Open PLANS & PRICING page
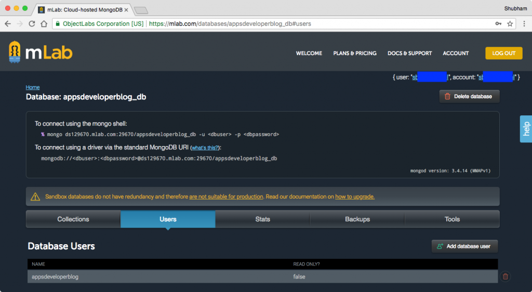Screen dimensions: 532x292 (x=355, y=53)
